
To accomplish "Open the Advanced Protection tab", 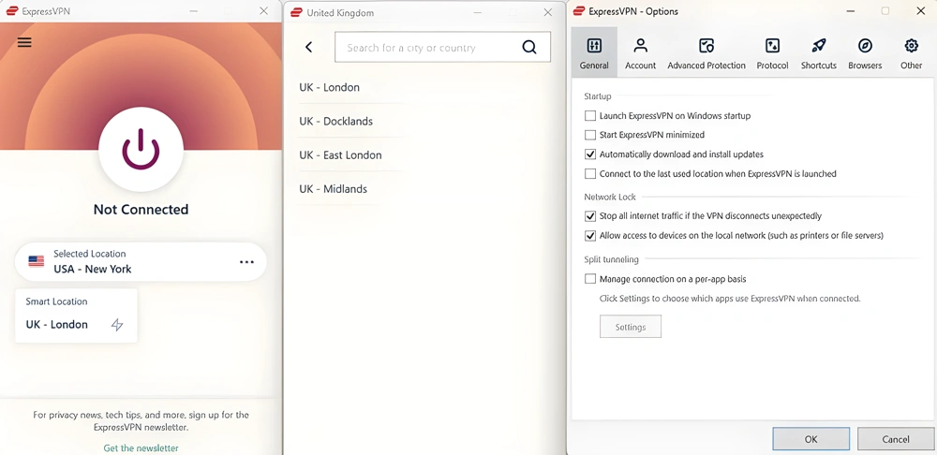I will 706,52.
